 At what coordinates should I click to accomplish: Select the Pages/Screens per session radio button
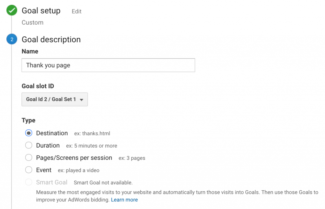click(x=29, y=158)
